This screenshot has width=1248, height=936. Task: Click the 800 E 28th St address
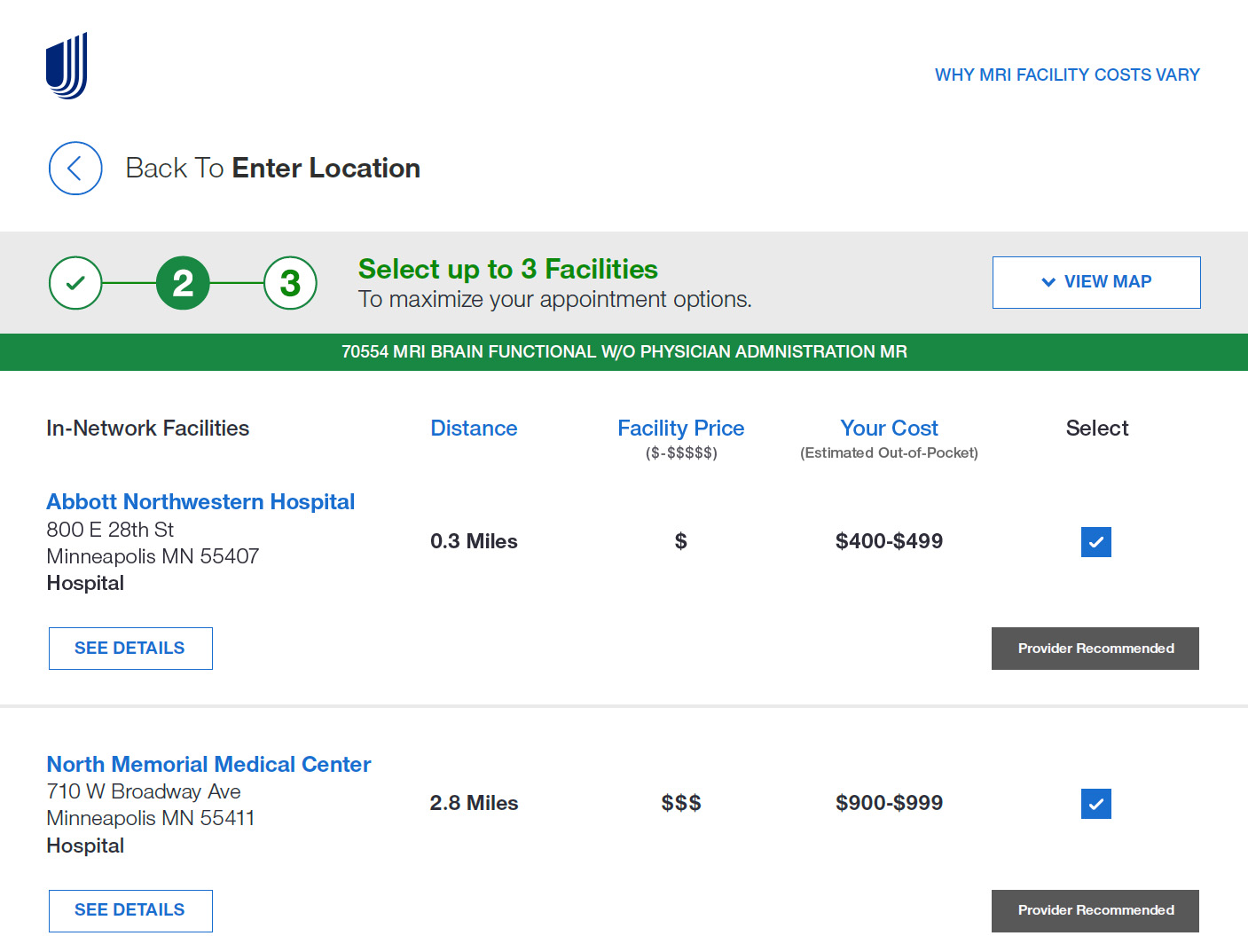[x=110, y=530]
